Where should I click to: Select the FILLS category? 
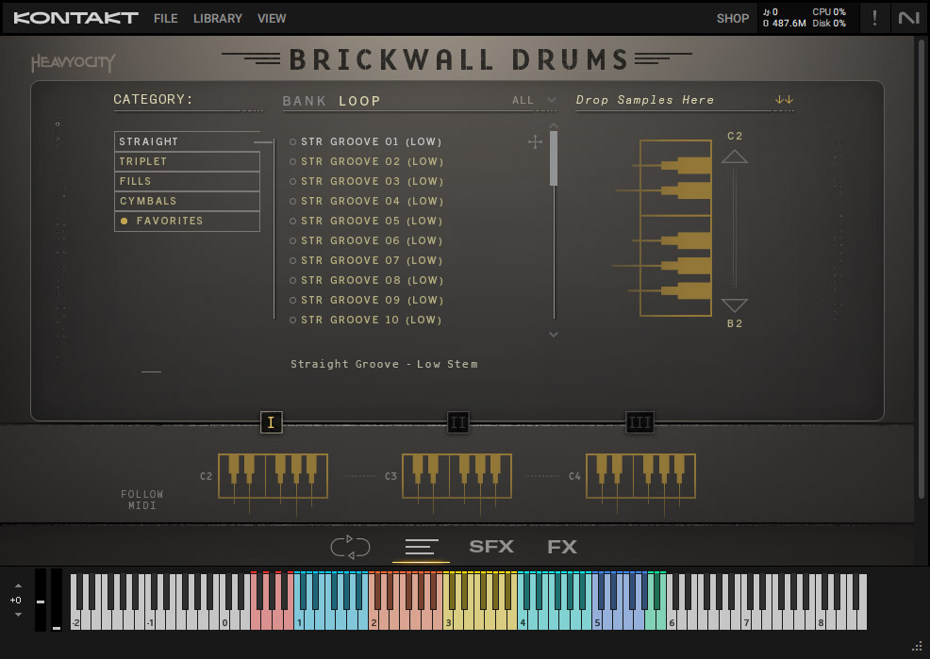click(187, 181)
